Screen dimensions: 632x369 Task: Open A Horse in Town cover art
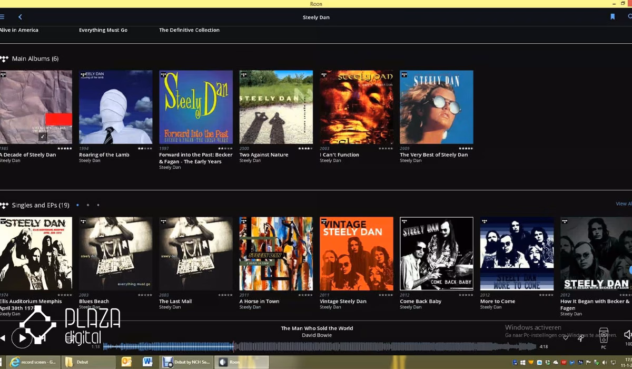[x=276, y=254]
